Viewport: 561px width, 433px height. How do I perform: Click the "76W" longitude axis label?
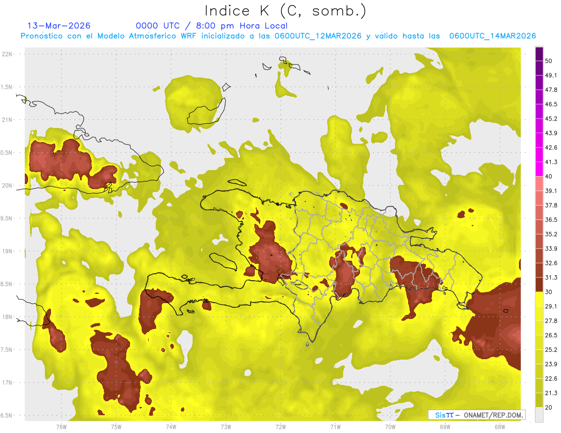[61, 427]
